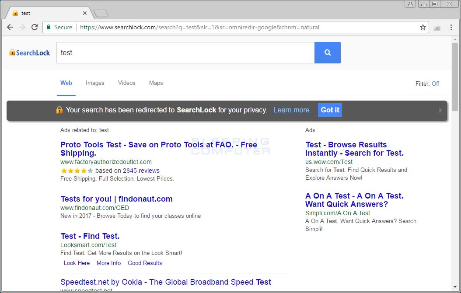
Task: Click the Looksmart.com/Test URL text
Action: click(x=88, y=245)
